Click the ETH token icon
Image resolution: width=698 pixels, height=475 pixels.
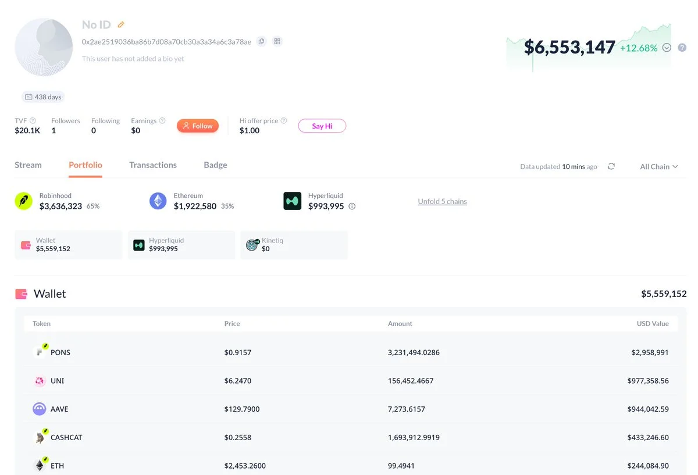(40, 466)
